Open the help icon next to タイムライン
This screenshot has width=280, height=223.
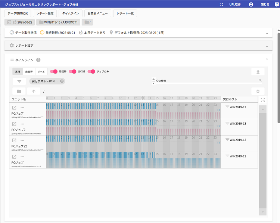(x=38, y=60)
